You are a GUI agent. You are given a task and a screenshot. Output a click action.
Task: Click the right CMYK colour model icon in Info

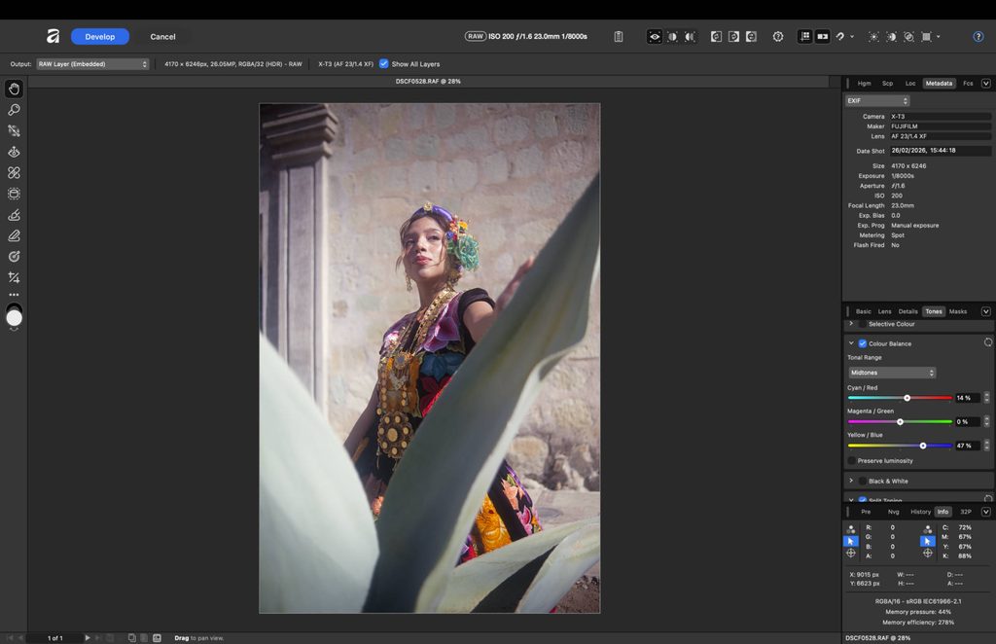pyautogui.click(x=927, y=528)
